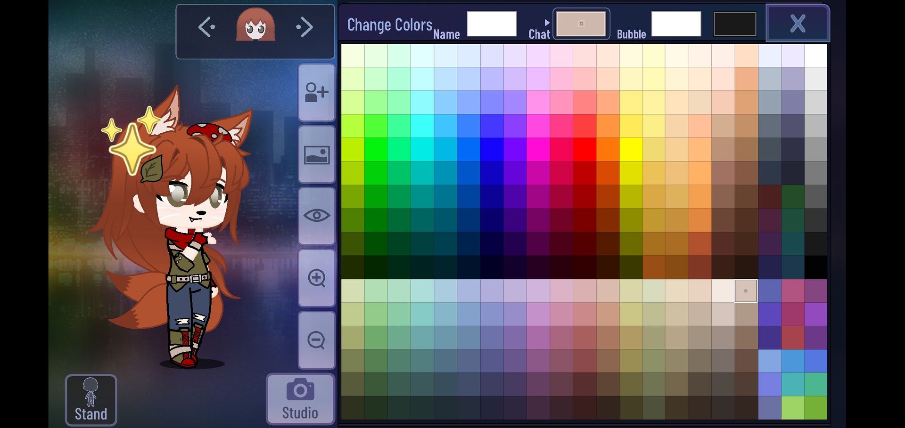Pick the pure bright blue swatch

492,150
